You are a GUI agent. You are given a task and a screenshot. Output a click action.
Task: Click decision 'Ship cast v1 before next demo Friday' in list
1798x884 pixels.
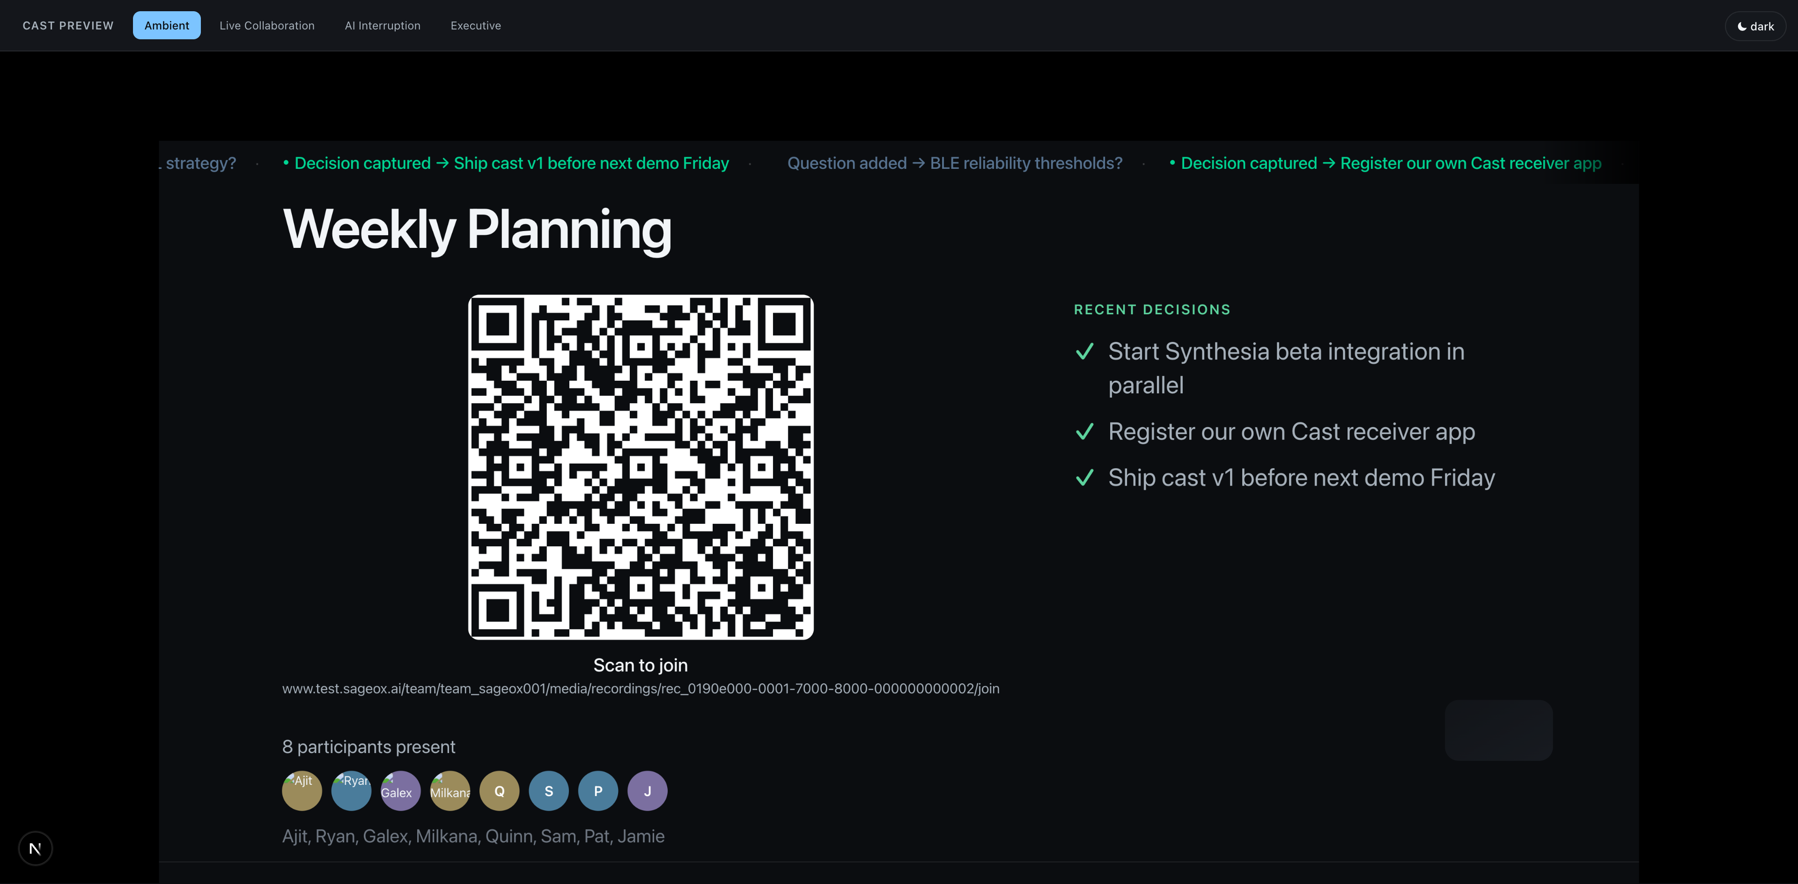pos(1302,478)
